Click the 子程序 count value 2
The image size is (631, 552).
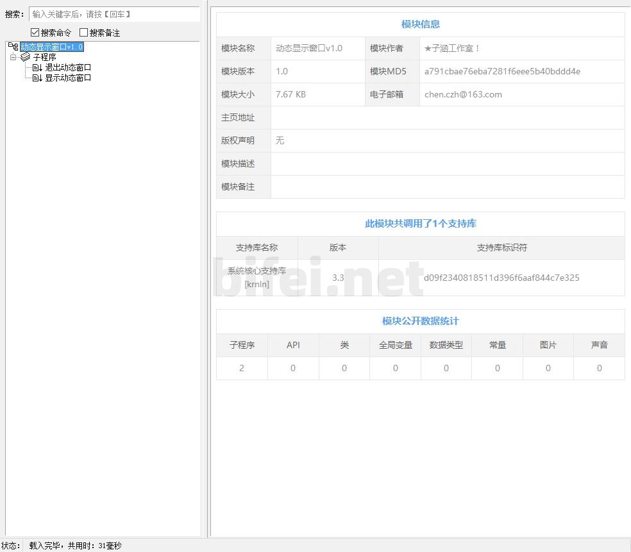click(242, 368)
